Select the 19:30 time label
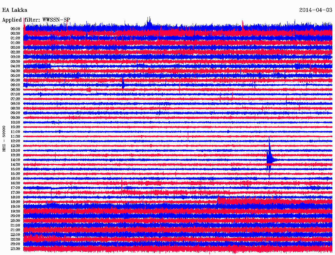The width and height of the screenshot is (335, 255). (15, 211)
